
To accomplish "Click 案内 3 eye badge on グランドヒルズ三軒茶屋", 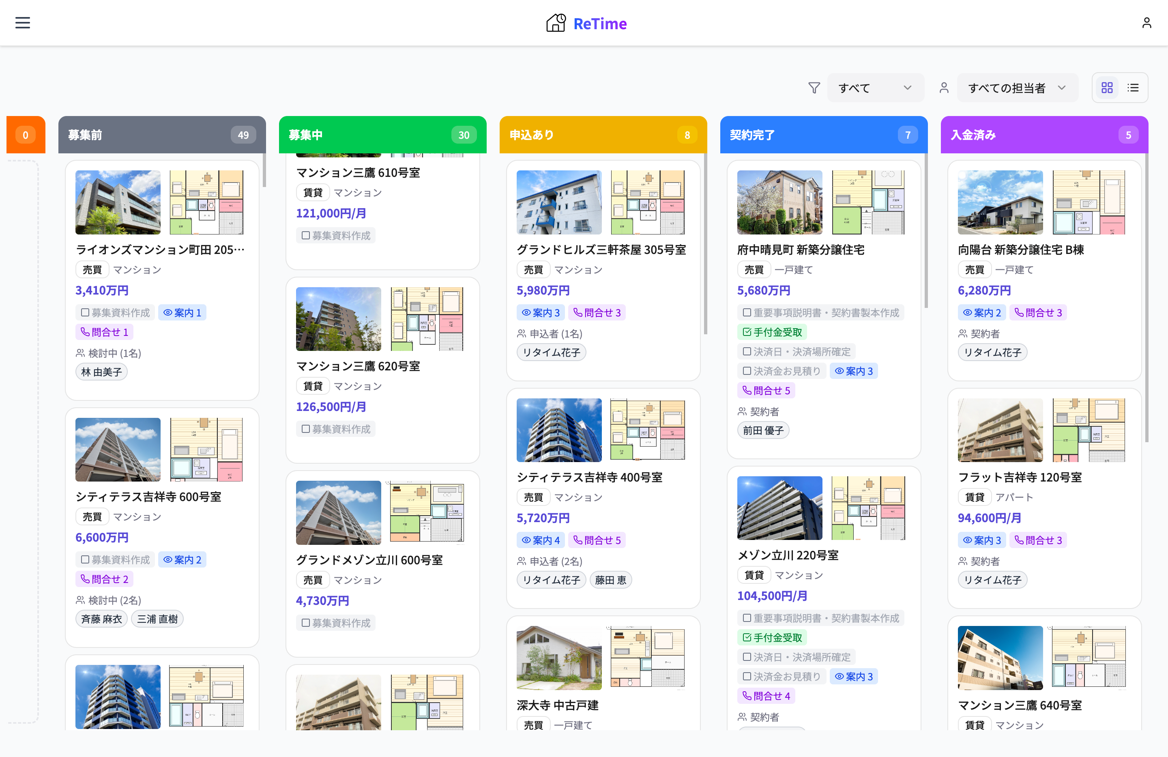I will click(x=540, y=313).
